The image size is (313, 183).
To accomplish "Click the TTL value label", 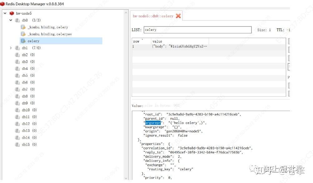I will pyautogui.click(x=283, y=30).
